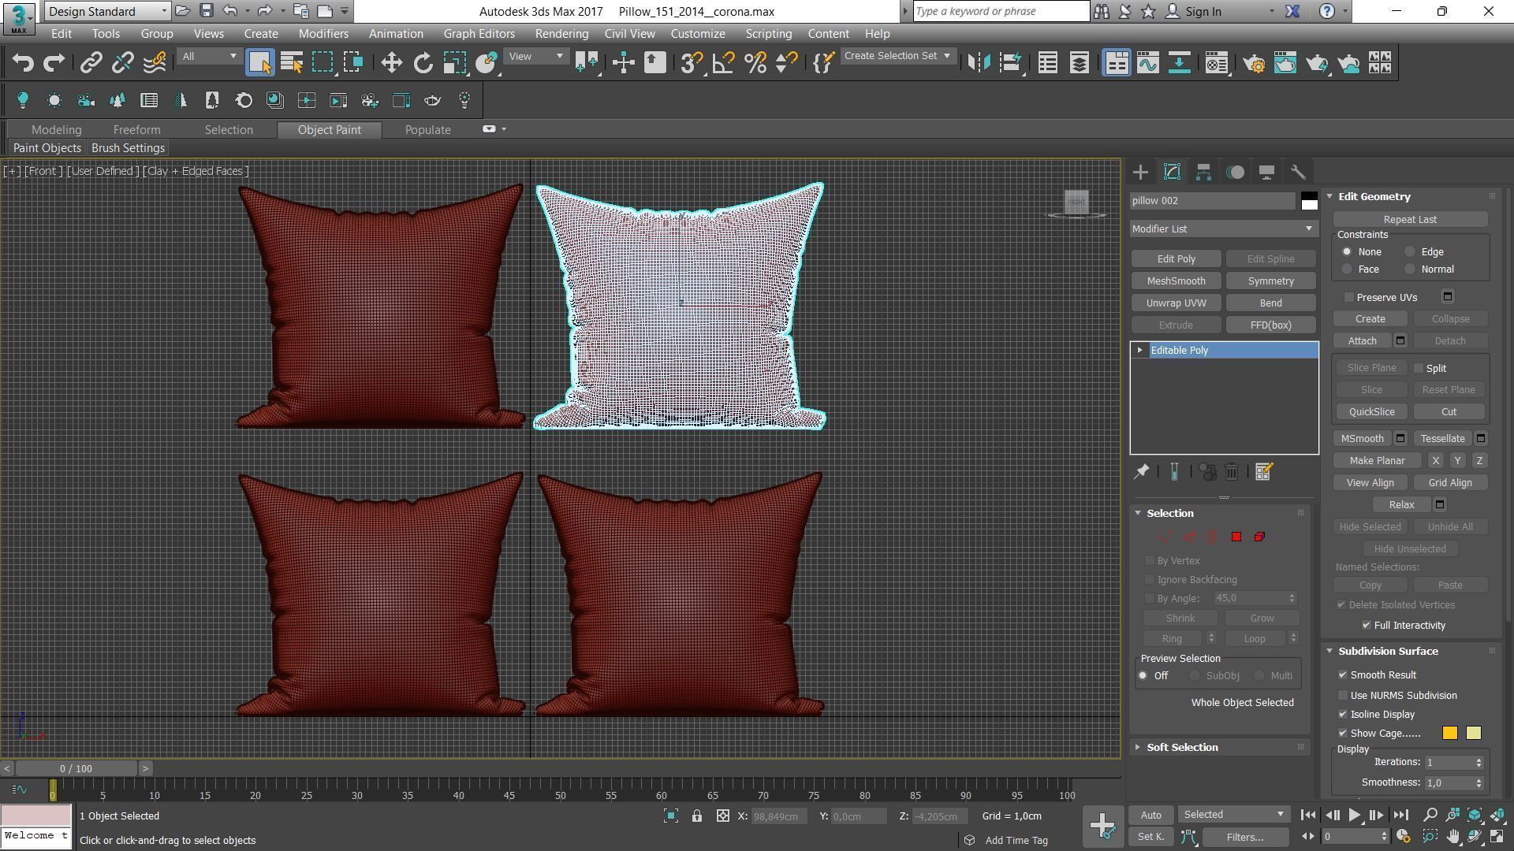1514x851 pixels.
Task: Expand the Editable Poly stack entry
Action: pyautogui.click(x=1140, y=351)
